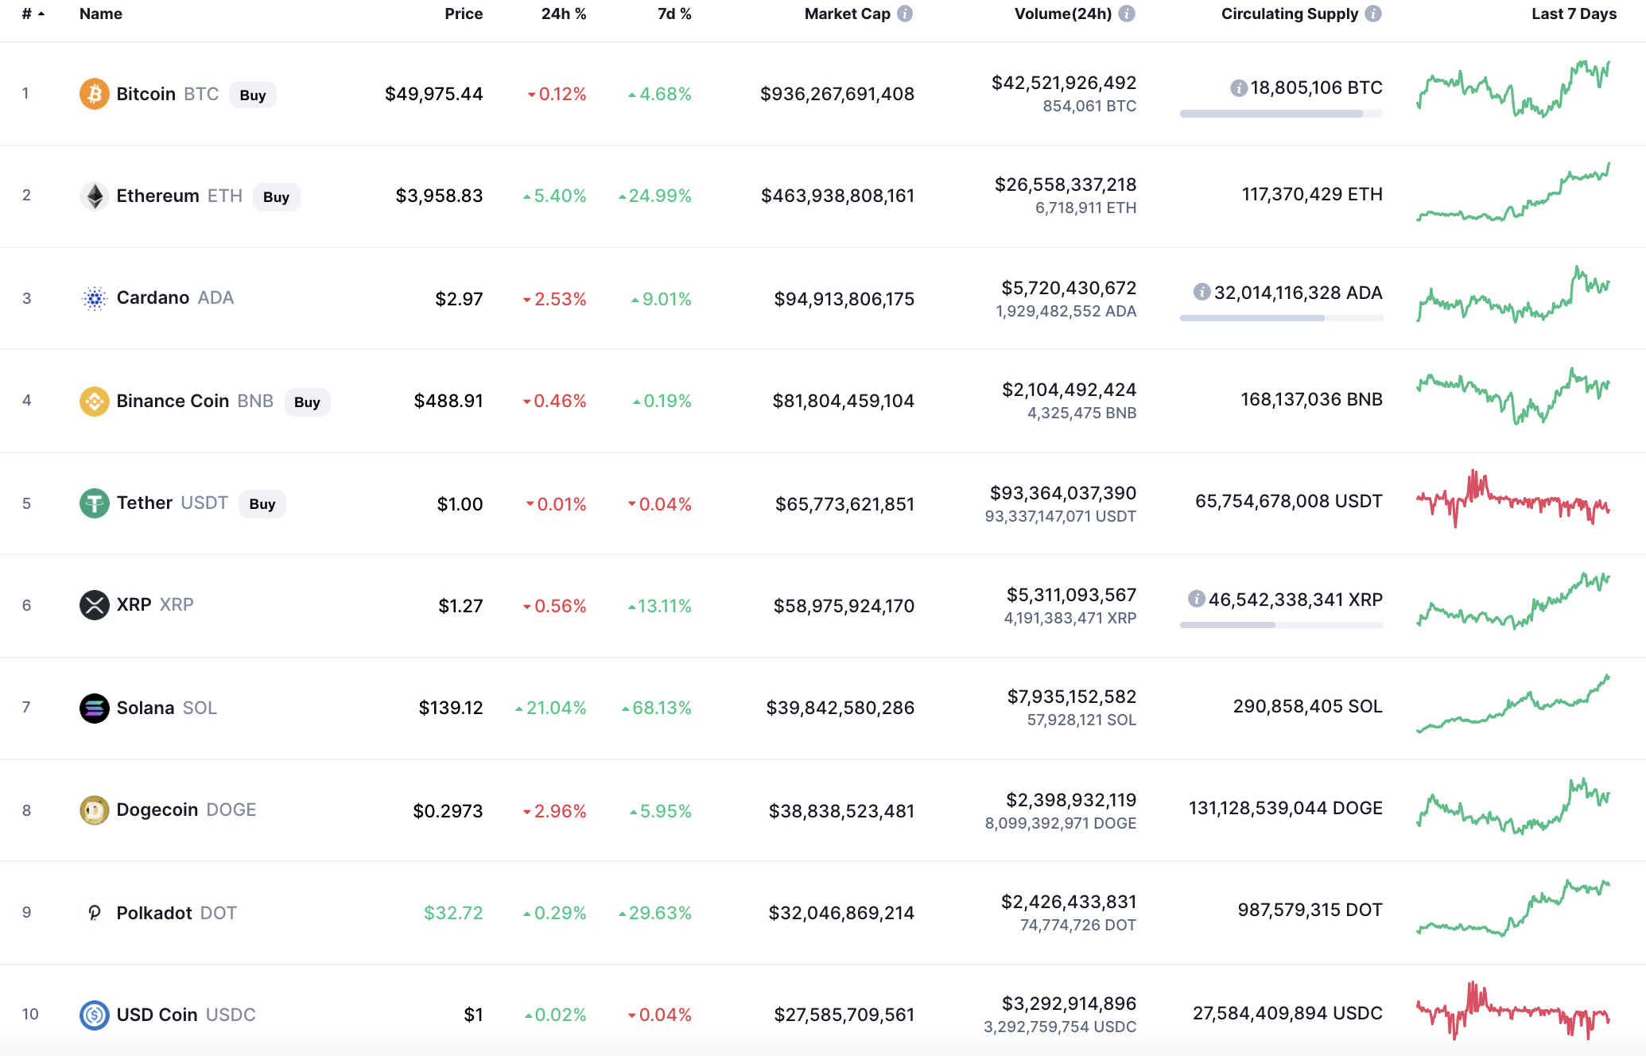Click the XRP logo icon
The height and width of the screenshot is (1056, 1646).
94,604
